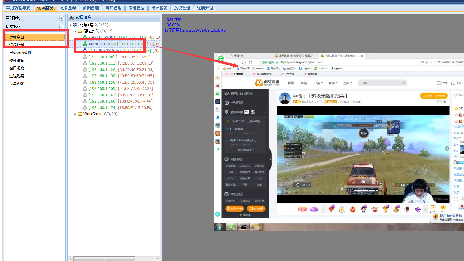Image resolution: width=464 pixels, height=261 pixels.
Task: Open 已安装的软件 in the sidebar
Action: pos(20,53)
